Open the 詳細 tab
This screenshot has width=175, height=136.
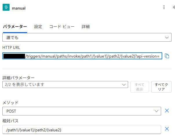click(85, 27)
